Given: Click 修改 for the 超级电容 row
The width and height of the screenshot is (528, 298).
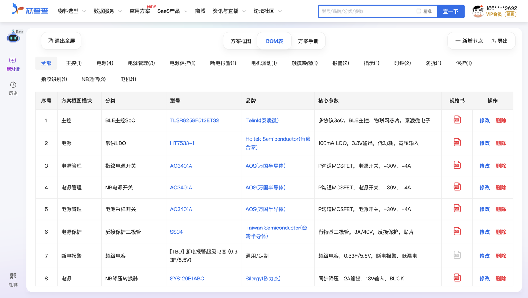Looking at the screenshot, I should click(x=484, y=256).
